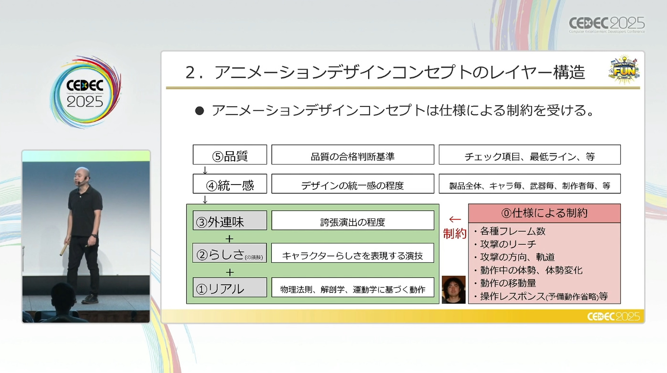The height and width of the screenshot is (373, 667).
Task: Click the circular CEDEC 2025 logo
Action: [85, 93]
